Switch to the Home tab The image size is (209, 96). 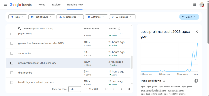[42, 5]
